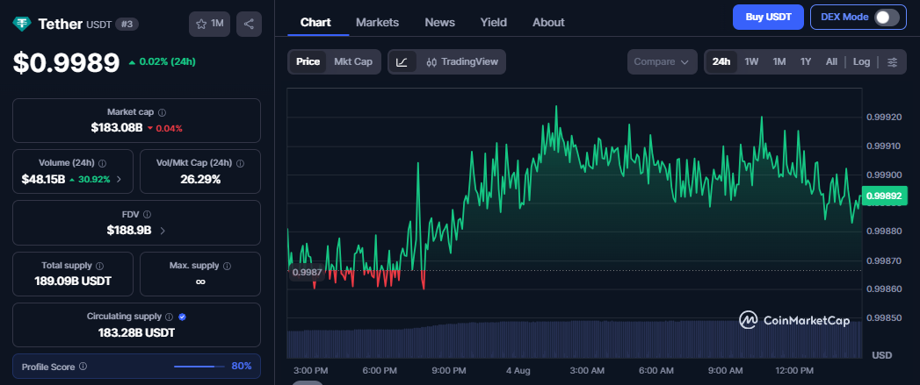Toggle Log scale on chart
Screen dimensions: 920x385
coord(862,61)
